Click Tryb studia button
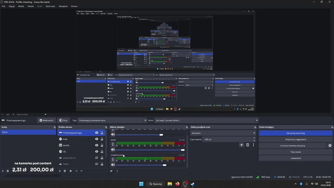This screenshot has height=188, width=334. coord(296,152)
